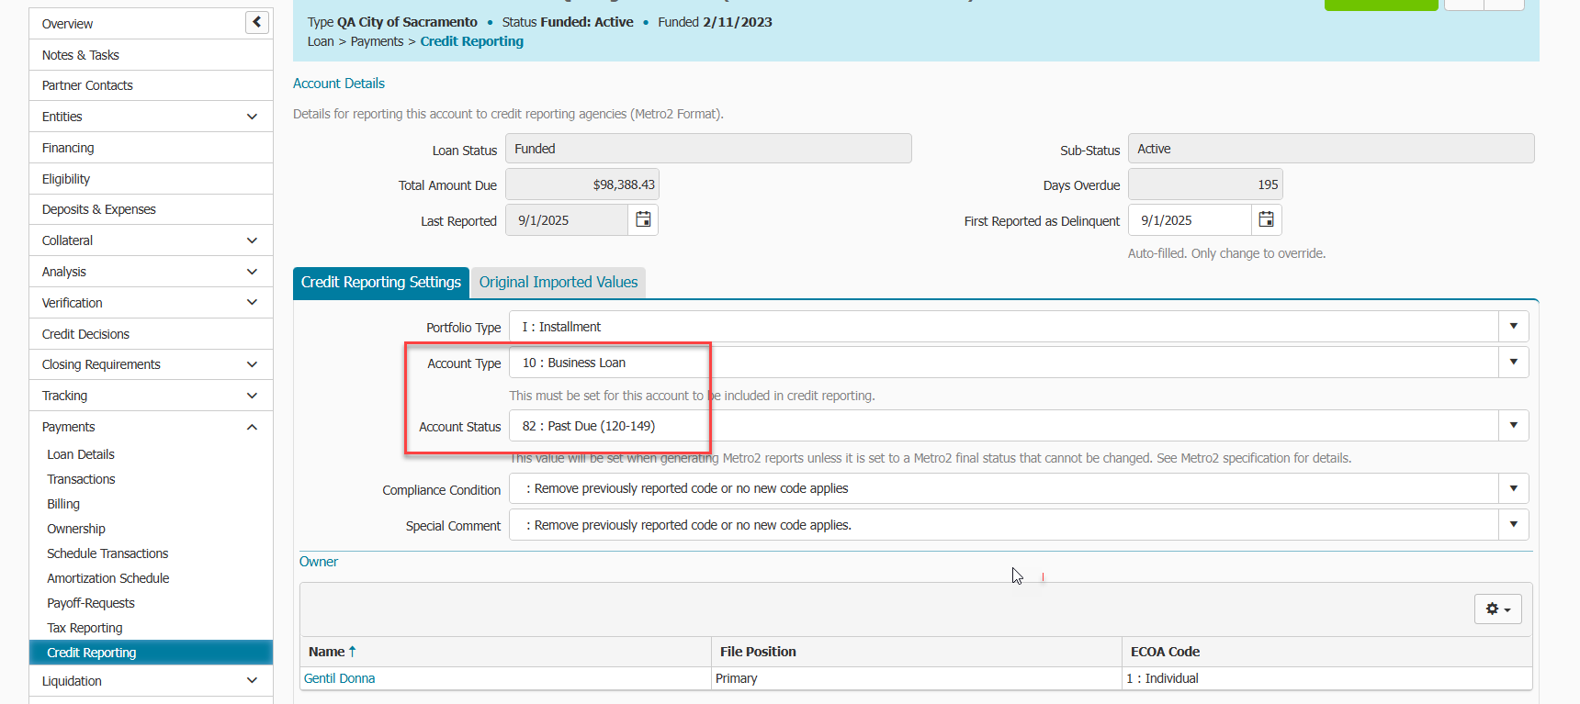
Task: Select Transactions under Payments
Action: [81, 479]
